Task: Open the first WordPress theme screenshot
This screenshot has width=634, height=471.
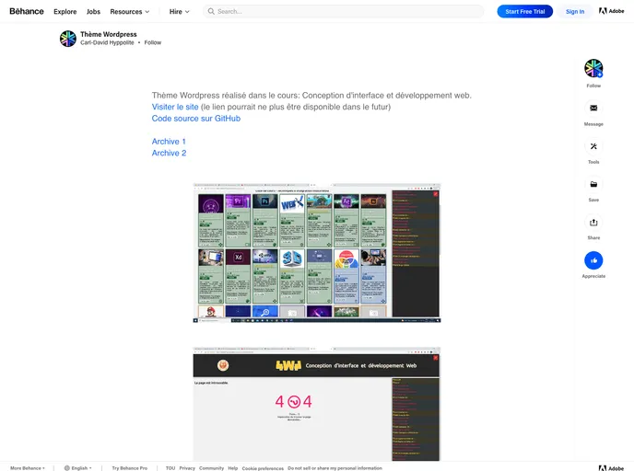Action: 316,253
